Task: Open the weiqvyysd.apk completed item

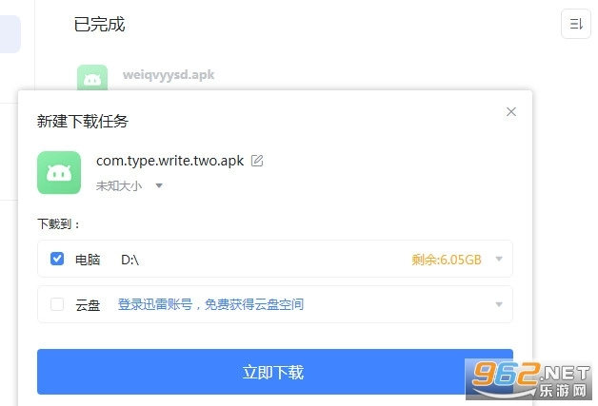Action: tap(169, 75)
